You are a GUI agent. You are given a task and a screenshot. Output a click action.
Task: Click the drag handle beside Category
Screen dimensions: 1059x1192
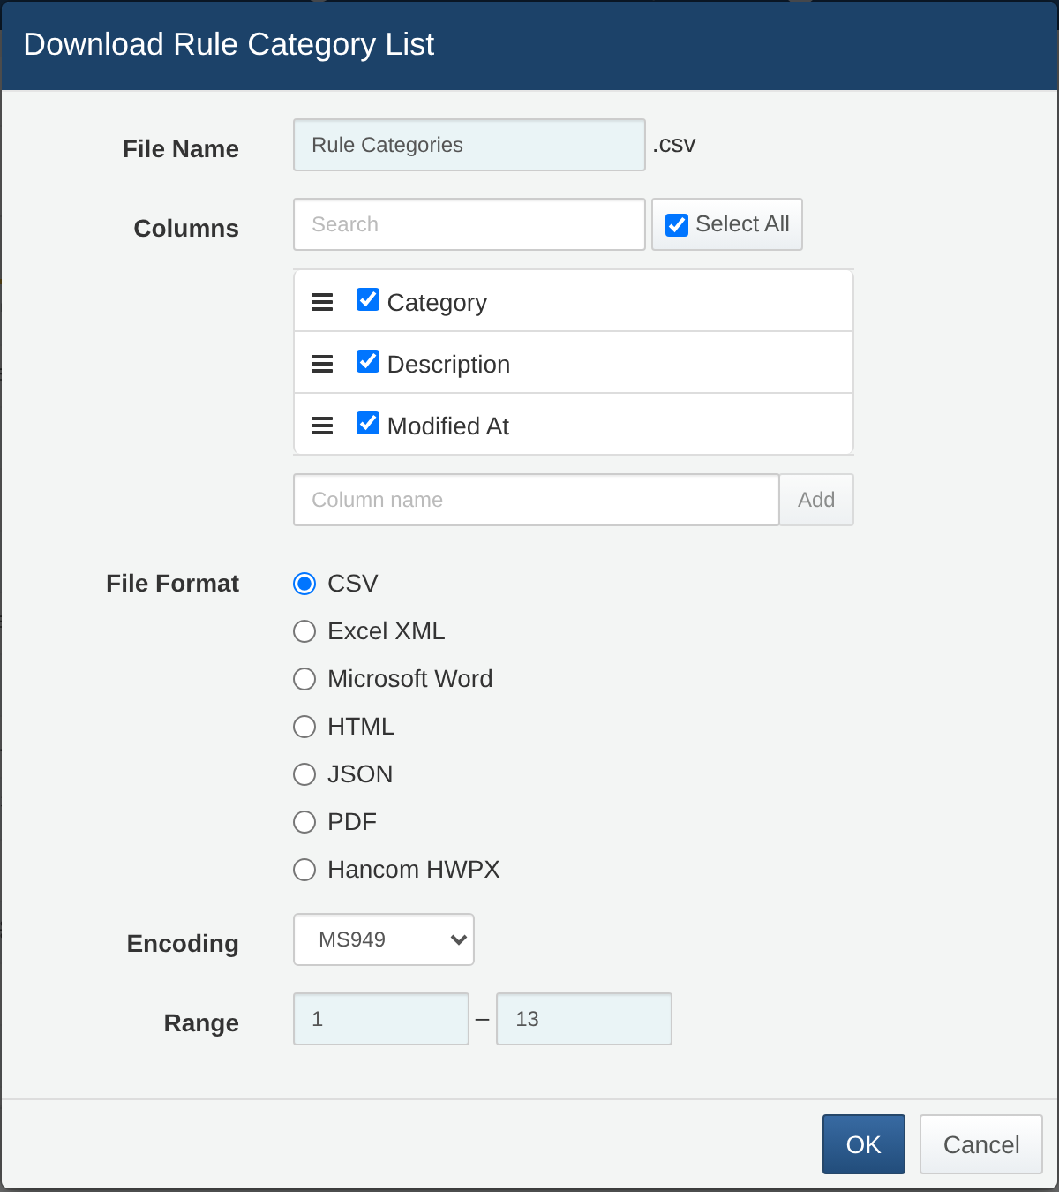click(322, 302)
